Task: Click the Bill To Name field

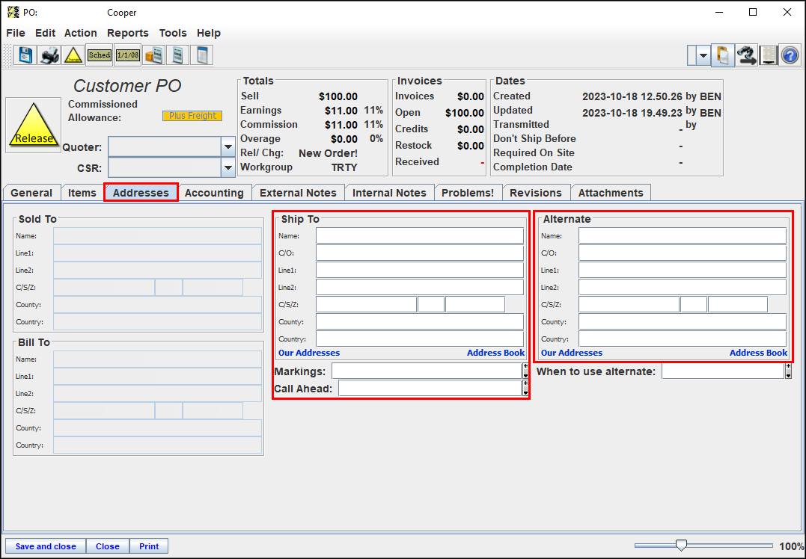Action: point(157,359)
